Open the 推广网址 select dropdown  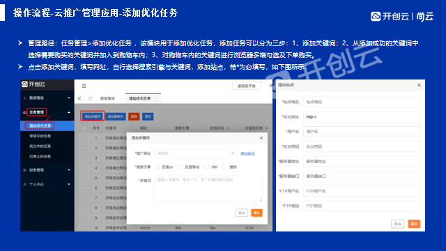coord(196,153)
